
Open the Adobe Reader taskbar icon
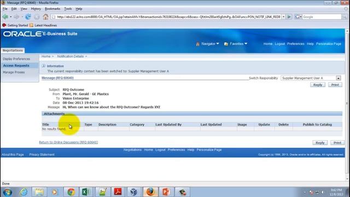click(118, 192)
